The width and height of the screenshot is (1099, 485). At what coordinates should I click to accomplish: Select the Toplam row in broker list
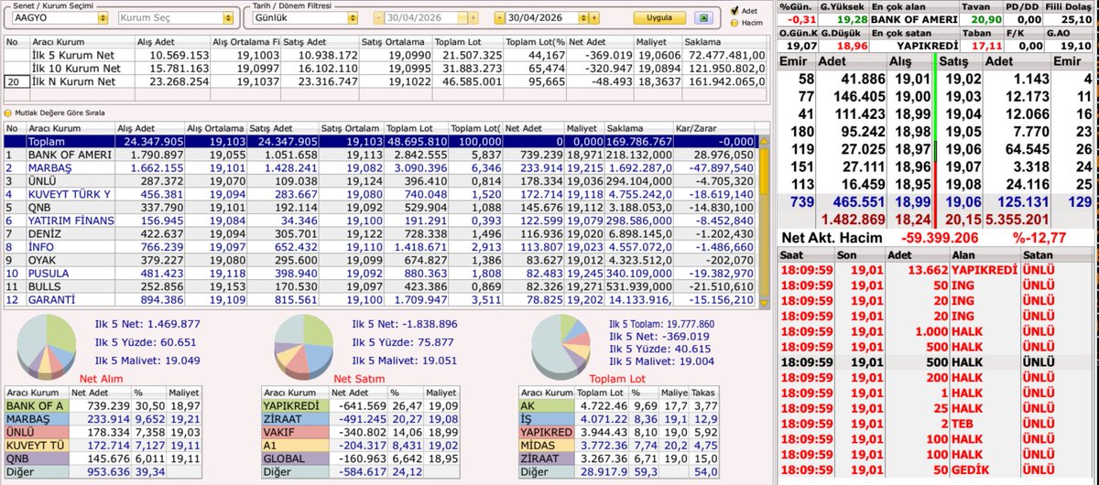pos(380,143)
